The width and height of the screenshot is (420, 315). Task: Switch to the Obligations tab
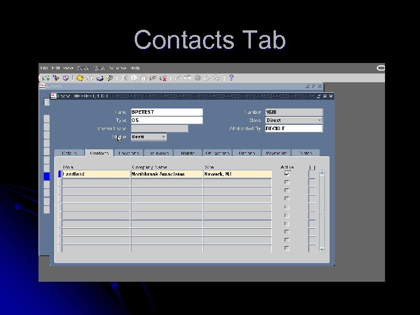click(217, 153)
